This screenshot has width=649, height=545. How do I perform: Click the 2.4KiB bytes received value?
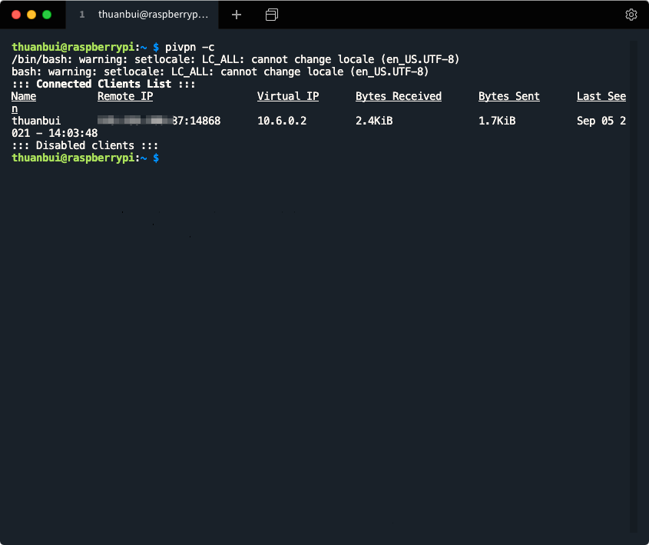click(x=374, y=121)
